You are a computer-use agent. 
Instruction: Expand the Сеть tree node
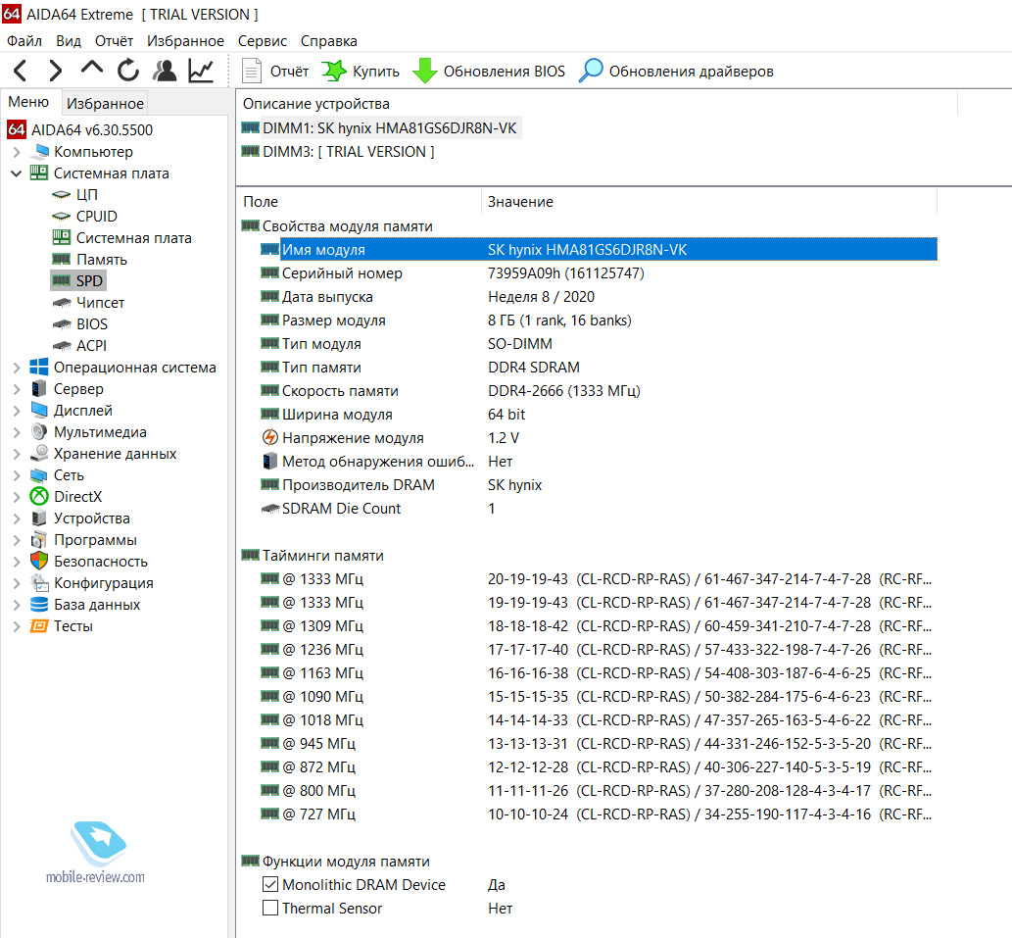click(17, 475)
